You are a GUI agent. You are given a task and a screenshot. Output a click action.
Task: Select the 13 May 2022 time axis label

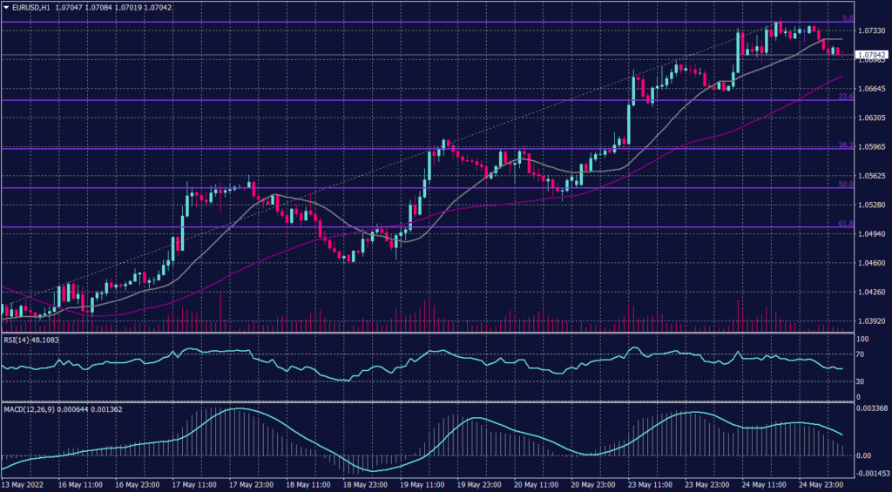[x=23, y=484]
